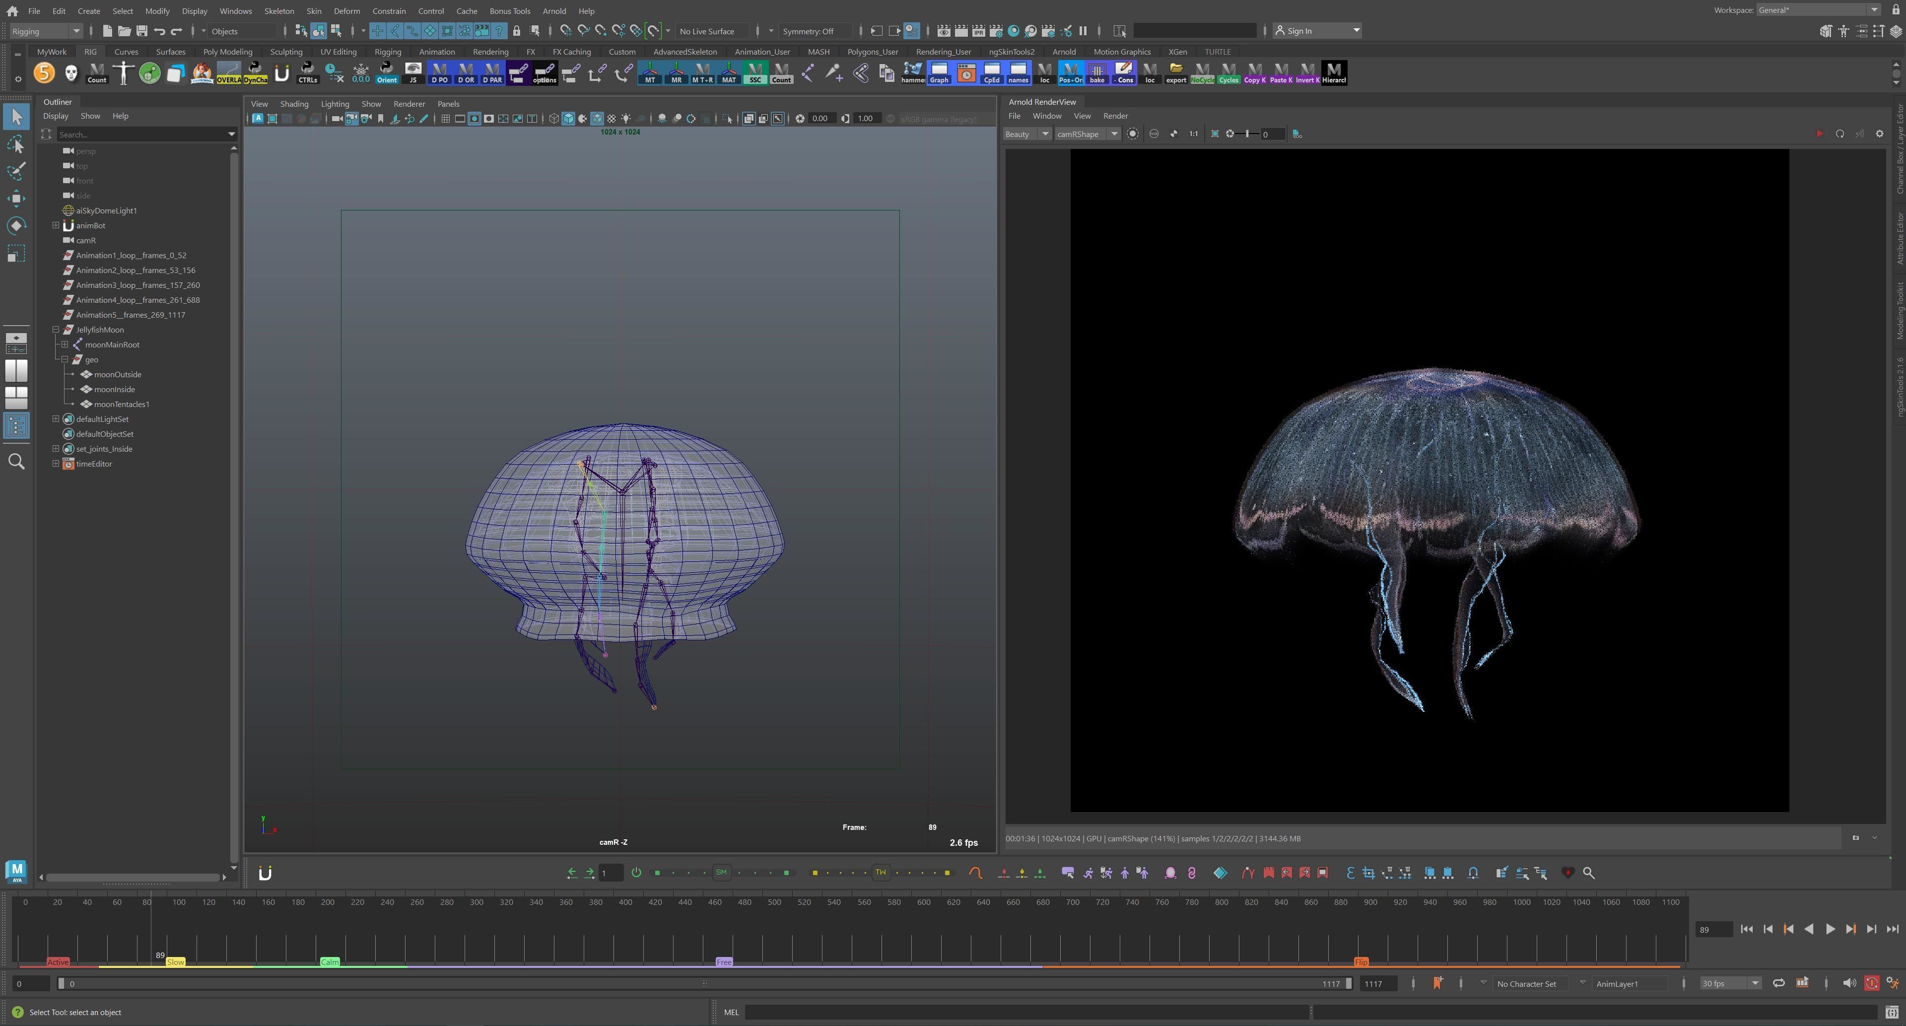Expand the animBot node in Outliner
Screen dimensions: 1906x1026
point(56,226)
